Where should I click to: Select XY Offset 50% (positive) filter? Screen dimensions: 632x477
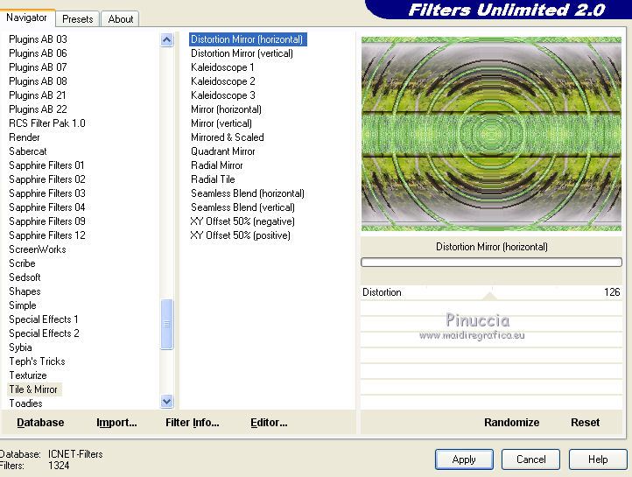(x=240, y=235)
